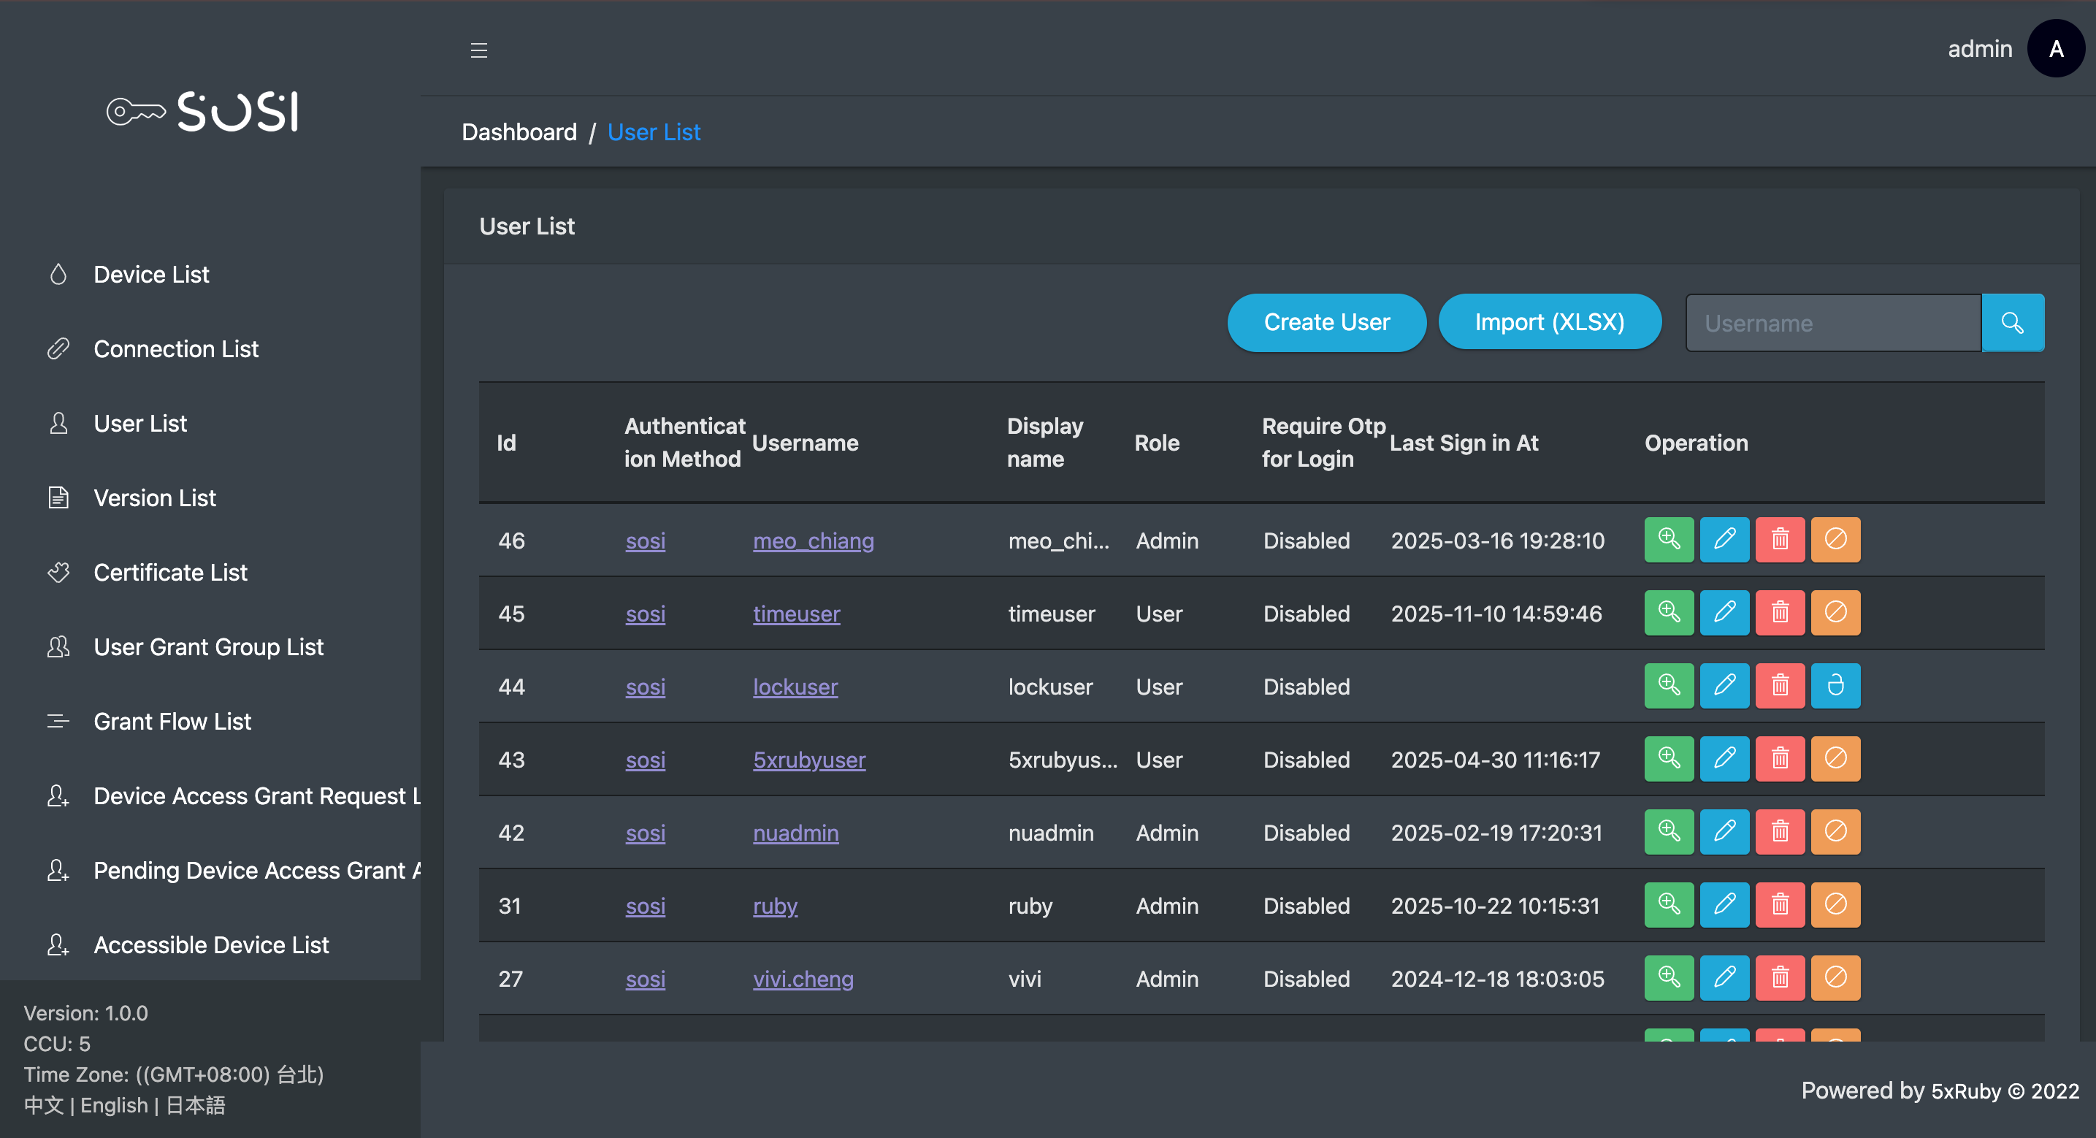Open Device List in sidebar
Viewport: 2096px width, 1138px height.
tap(151, 275)
